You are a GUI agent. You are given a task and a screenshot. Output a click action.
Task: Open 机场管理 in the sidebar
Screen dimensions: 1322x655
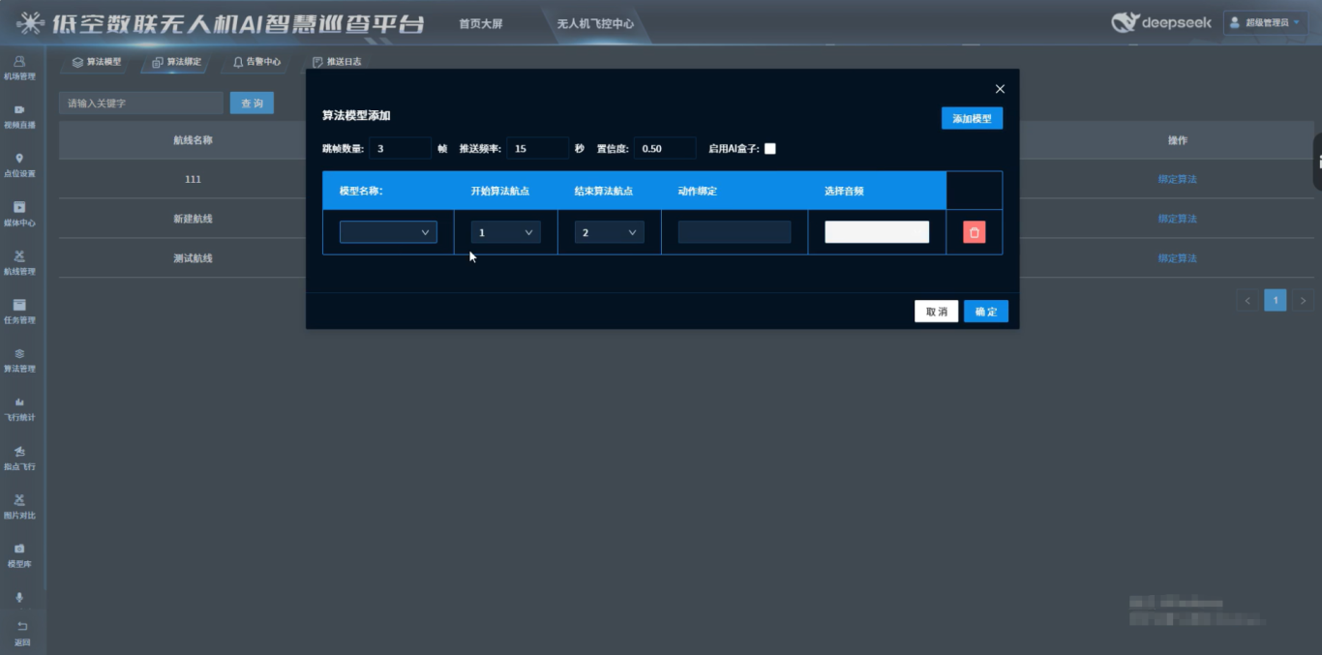tap(19, 67)
